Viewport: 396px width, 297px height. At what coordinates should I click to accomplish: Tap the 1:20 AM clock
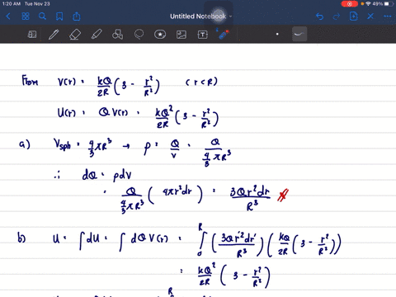(x=12, y=4)
